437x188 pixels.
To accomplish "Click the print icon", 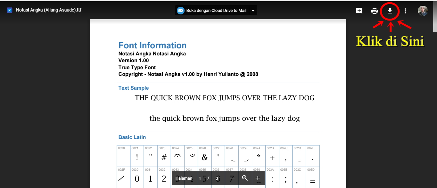I will (375, 11).
